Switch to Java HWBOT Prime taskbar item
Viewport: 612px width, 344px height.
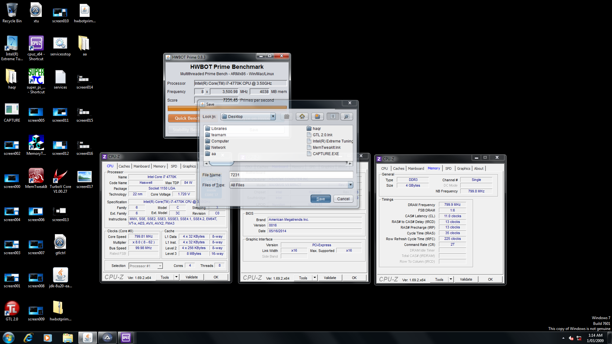click(x=88, y=338)
